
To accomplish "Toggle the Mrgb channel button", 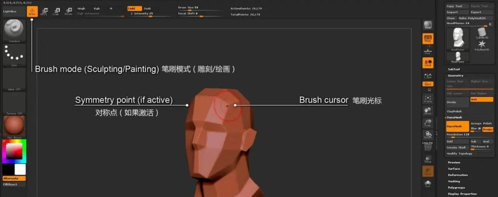I will [81, 9].
